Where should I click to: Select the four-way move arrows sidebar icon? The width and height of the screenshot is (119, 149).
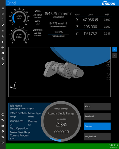point(3,14)
